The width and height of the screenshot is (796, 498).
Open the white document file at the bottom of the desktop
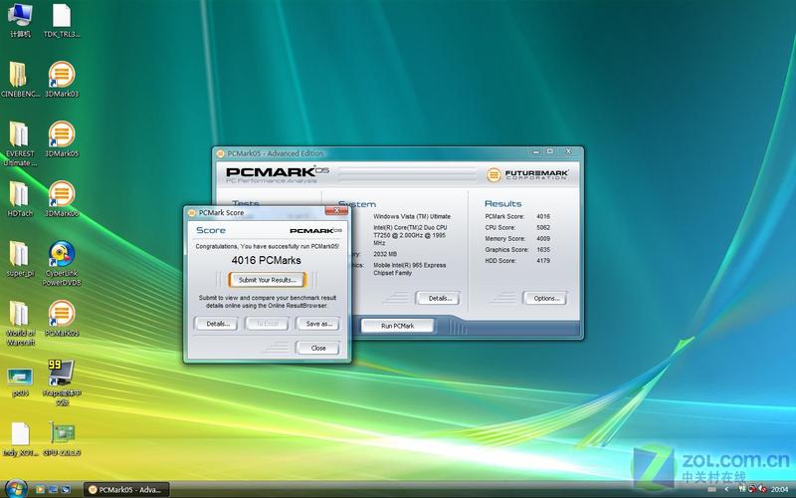pyautogui.click(x=20, y=439)
